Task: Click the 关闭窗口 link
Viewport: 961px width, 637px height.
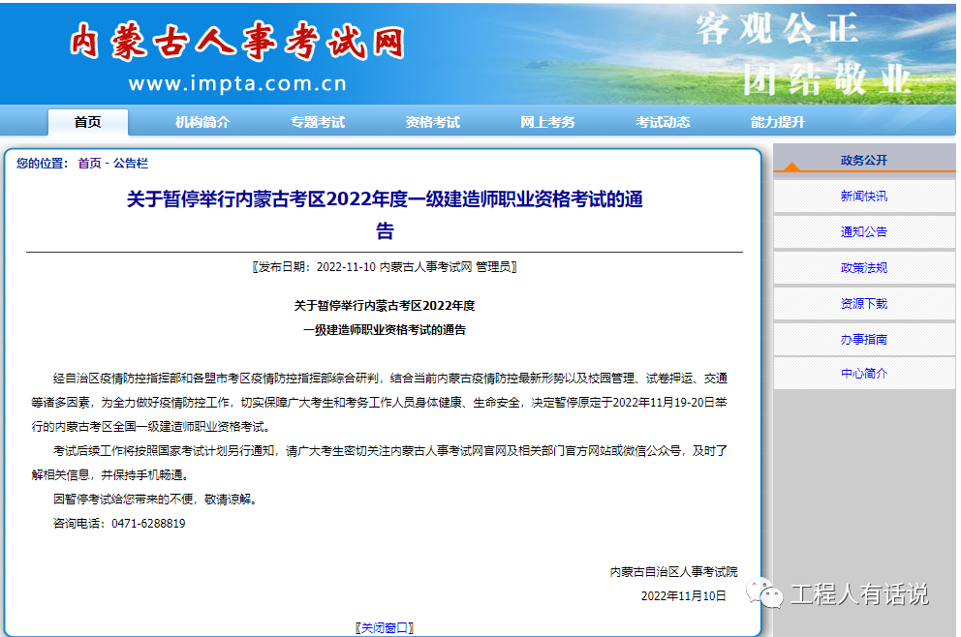Action: point(385,628)
